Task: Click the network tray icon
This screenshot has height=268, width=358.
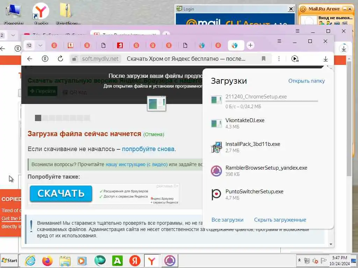Action: tap(307, 260)
